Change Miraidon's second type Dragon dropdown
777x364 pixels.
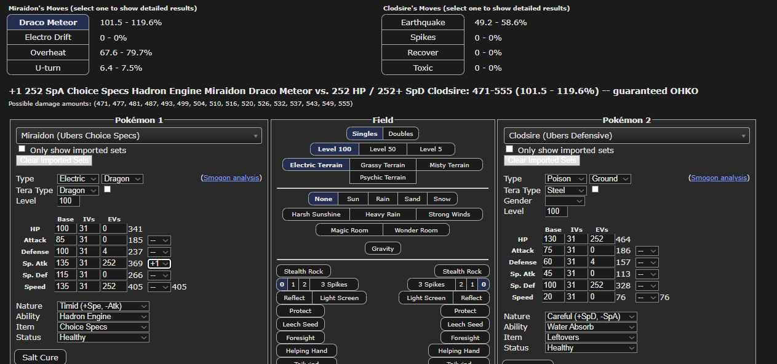[x=122, y=179]
